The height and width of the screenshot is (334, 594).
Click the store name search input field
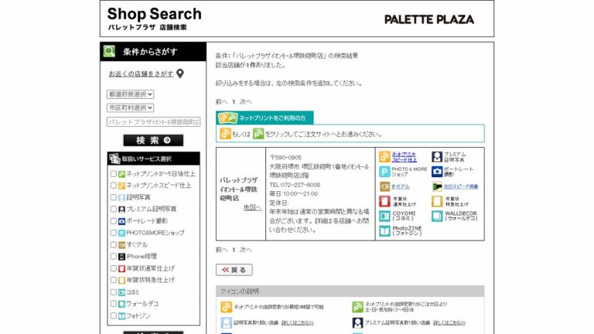pyautogui.click(x=153, y=122)
